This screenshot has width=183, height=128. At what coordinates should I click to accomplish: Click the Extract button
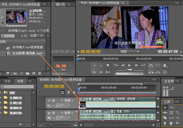tap(158, 72)
